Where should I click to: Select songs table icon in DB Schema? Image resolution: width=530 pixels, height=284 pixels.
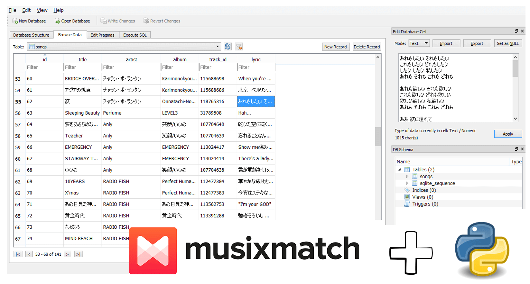[415, 176]
